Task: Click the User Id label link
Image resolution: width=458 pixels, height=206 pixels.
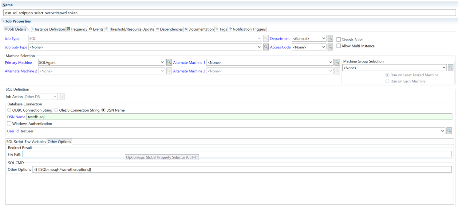Action: click(13, 131)
